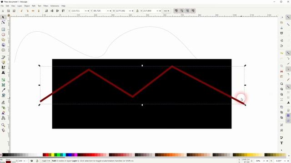The height and width of the screenshot is (163, 291).
Task: Increase the width value
Action: pyautogui.click(x=132, y=11)
